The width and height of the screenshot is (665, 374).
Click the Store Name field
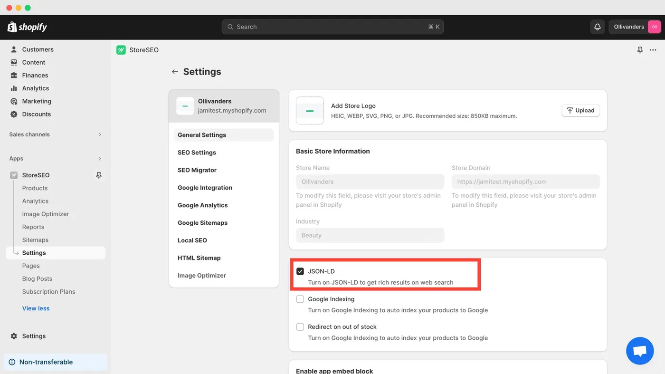370,182
